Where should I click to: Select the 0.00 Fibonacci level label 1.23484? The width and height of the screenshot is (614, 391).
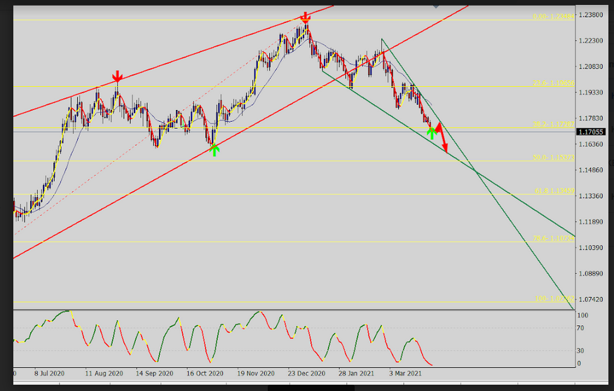click(x=553, y=16)
